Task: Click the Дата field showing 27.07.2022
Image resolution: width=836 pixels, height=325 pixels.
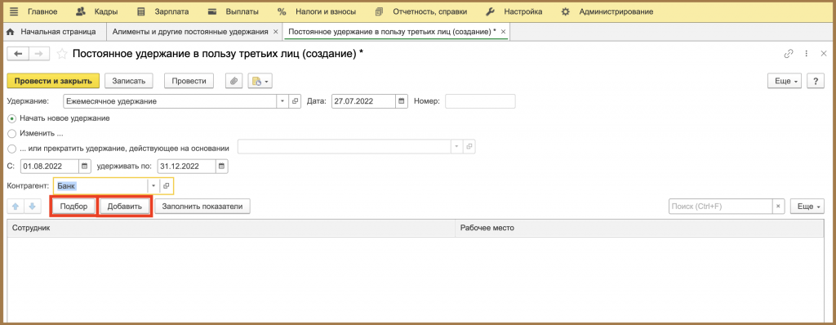Action: (x=363, y=101)
